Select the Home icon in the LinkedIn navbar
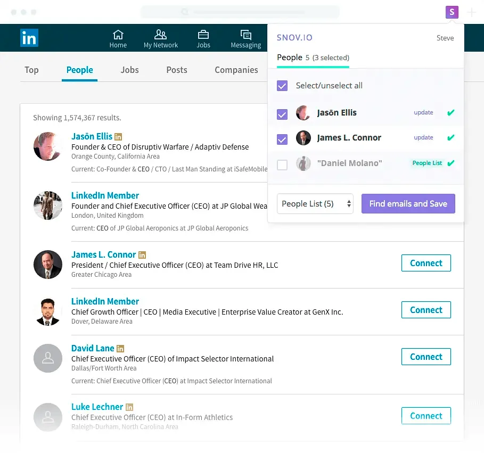Viewport: 484px width, 453px height. (118, 35)
